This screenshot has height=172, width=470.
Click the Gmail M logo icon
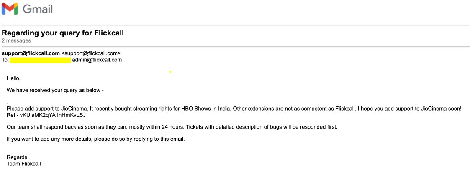[x=10, y=9]
